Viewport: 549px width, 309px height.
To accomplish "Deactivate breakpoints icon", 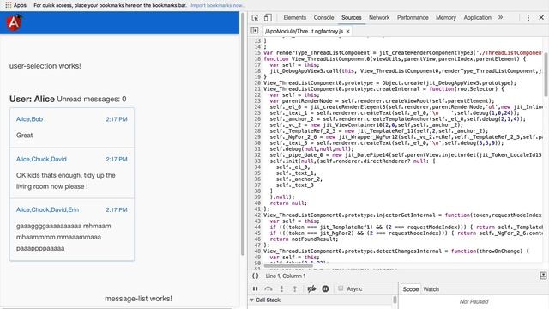I will tap(311, 288).
